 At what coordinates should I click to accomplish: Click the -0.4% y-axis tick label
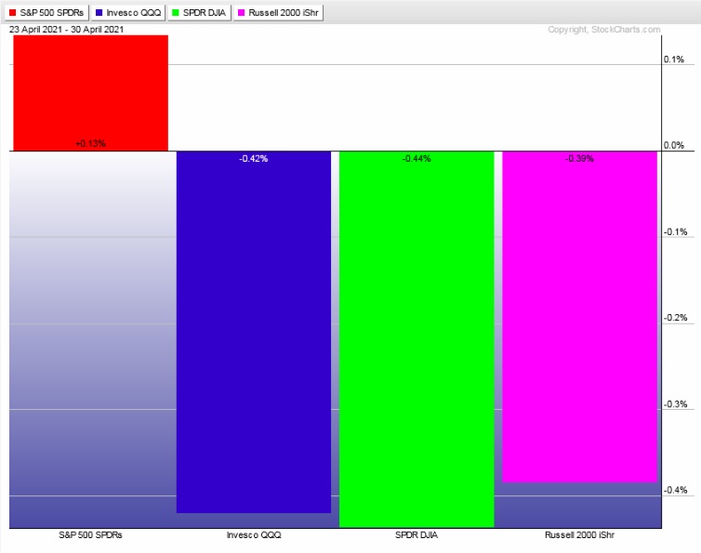(x=675, y=490)
